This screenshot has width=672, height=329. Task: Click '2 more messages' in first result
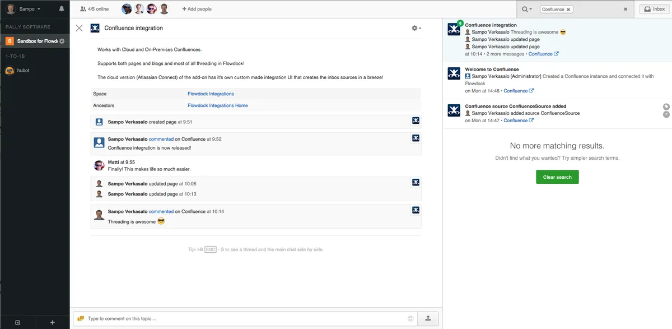pyautogui.click(x=505, y=54)
